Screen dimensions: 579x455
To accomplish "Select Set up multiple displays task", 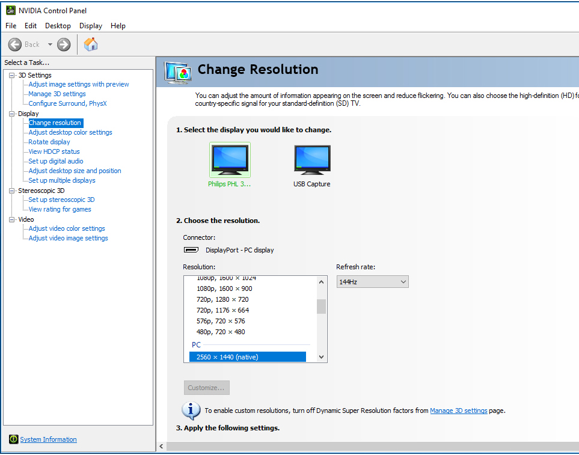I will (62, 180).
